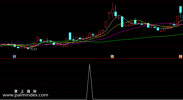The image size is (183, 100).
Task: Select the 预 forecast marker icon
Action: (x=180, y=57)
